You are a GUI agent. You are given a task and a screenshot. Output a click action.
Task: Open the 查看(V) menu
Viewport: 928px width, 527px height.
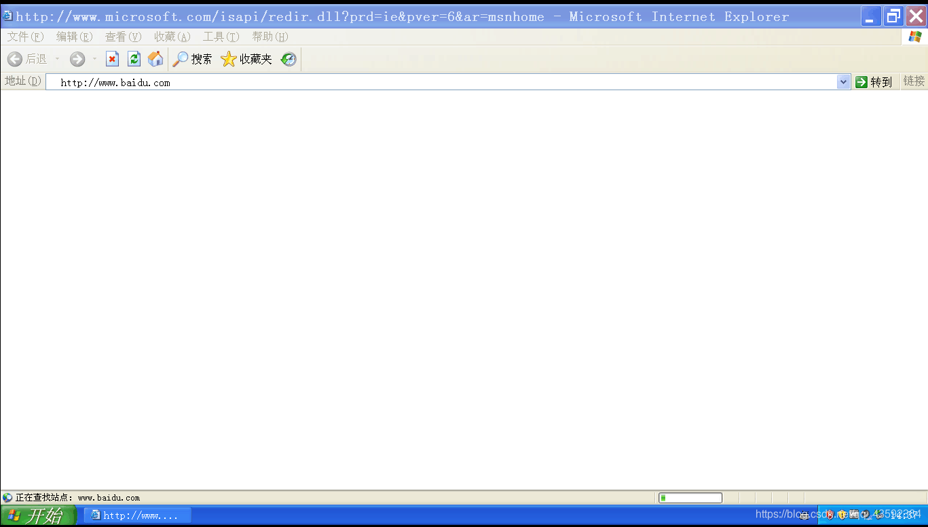[124, 37]
